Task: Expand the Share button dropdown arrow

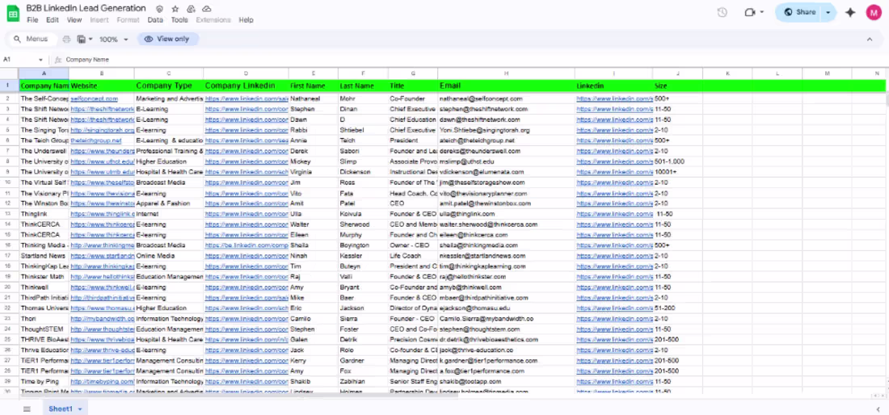Action: [828, 12]
